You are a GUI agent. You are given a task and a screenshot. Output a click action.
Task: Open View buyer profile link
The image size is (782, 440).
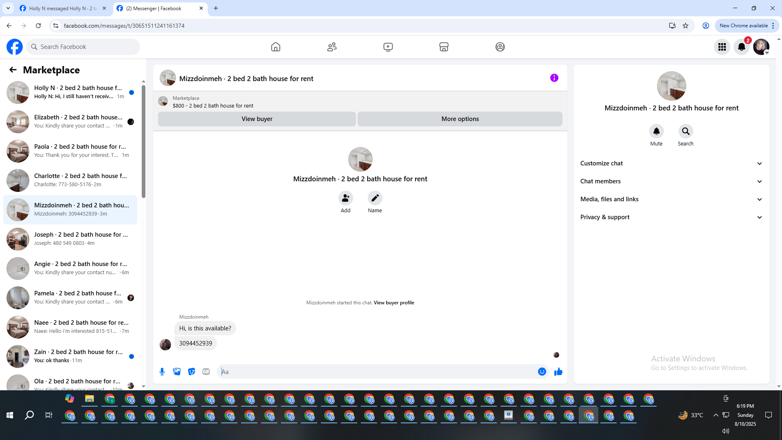point(393,303)
